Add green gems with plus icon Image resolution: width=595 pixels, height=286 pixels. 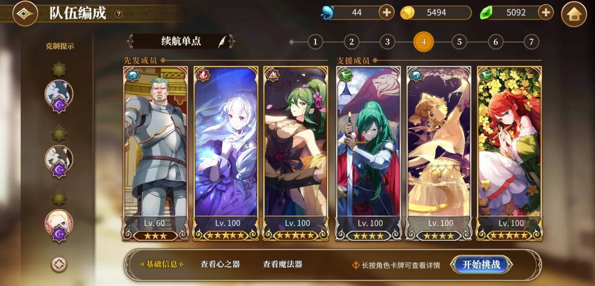point(546,13)
